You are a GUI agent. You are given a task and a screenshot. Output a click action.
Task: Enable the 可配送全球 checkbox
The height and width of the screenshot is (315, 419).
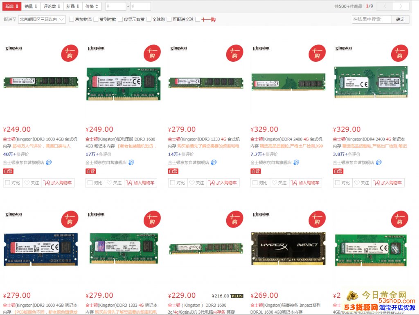pos(169,19)
